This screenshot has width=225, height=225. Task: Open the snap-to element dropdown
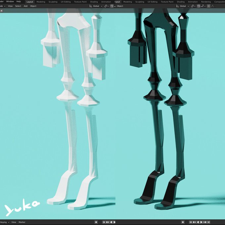coord(203,6)
